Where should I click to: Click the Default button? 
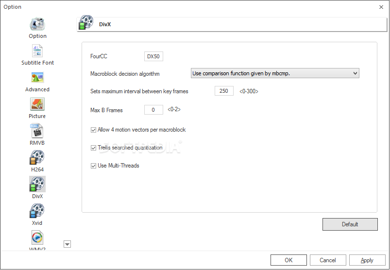click(350, 224)
